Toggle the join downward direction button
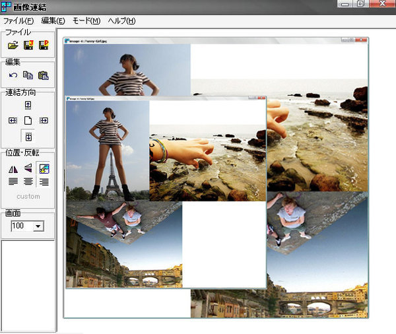396x334 pixels. (x=28, y=137)
